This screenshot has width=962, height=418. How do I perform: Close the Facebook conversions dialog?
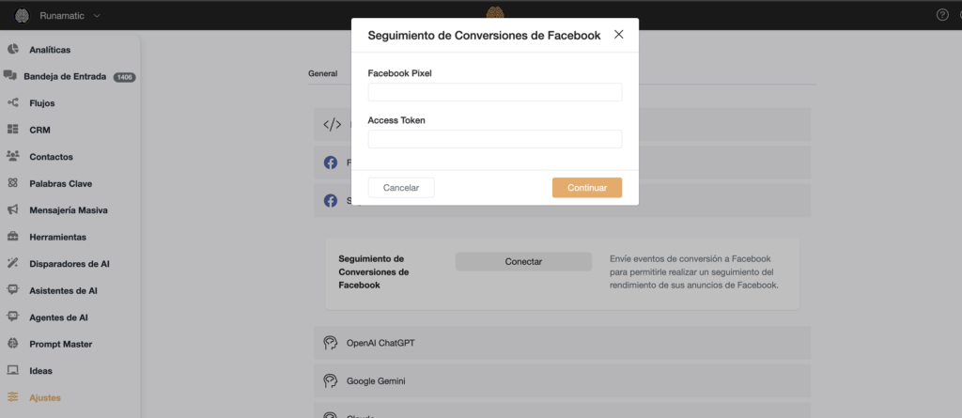pos(618,35)
